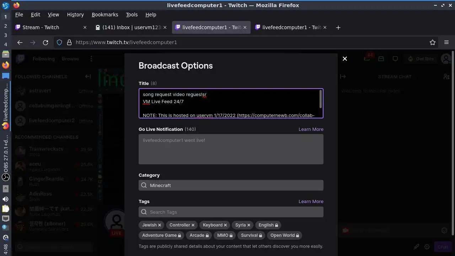The width and height of the screenshot is (455, 256).
Task: Click the Twitch home logo
Action: [20, 59]
